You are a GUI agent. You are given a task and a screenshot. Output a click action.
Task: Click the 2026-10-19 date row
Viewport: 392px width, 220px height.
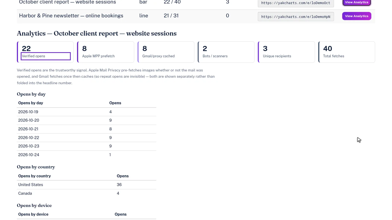pyautogui.click(x=87, y=112)
